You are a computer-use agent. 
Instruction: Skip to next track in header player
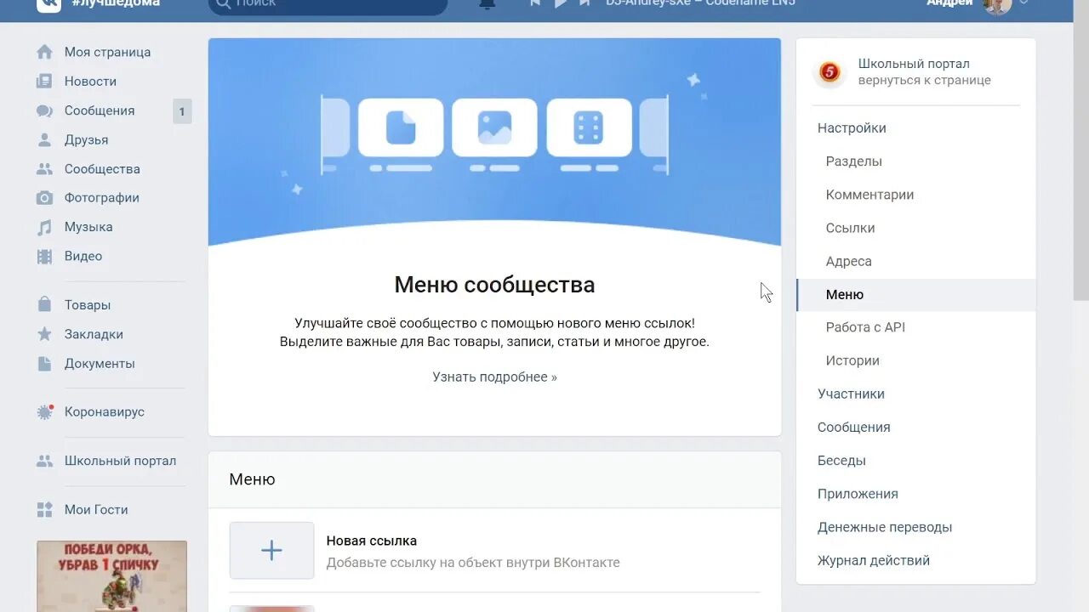pos(584,3)
